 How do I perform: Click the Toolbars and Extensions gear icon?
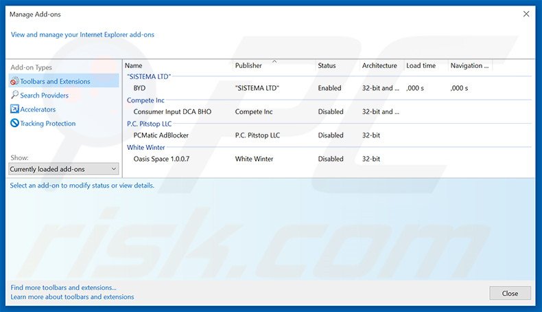tap(14, 81)
